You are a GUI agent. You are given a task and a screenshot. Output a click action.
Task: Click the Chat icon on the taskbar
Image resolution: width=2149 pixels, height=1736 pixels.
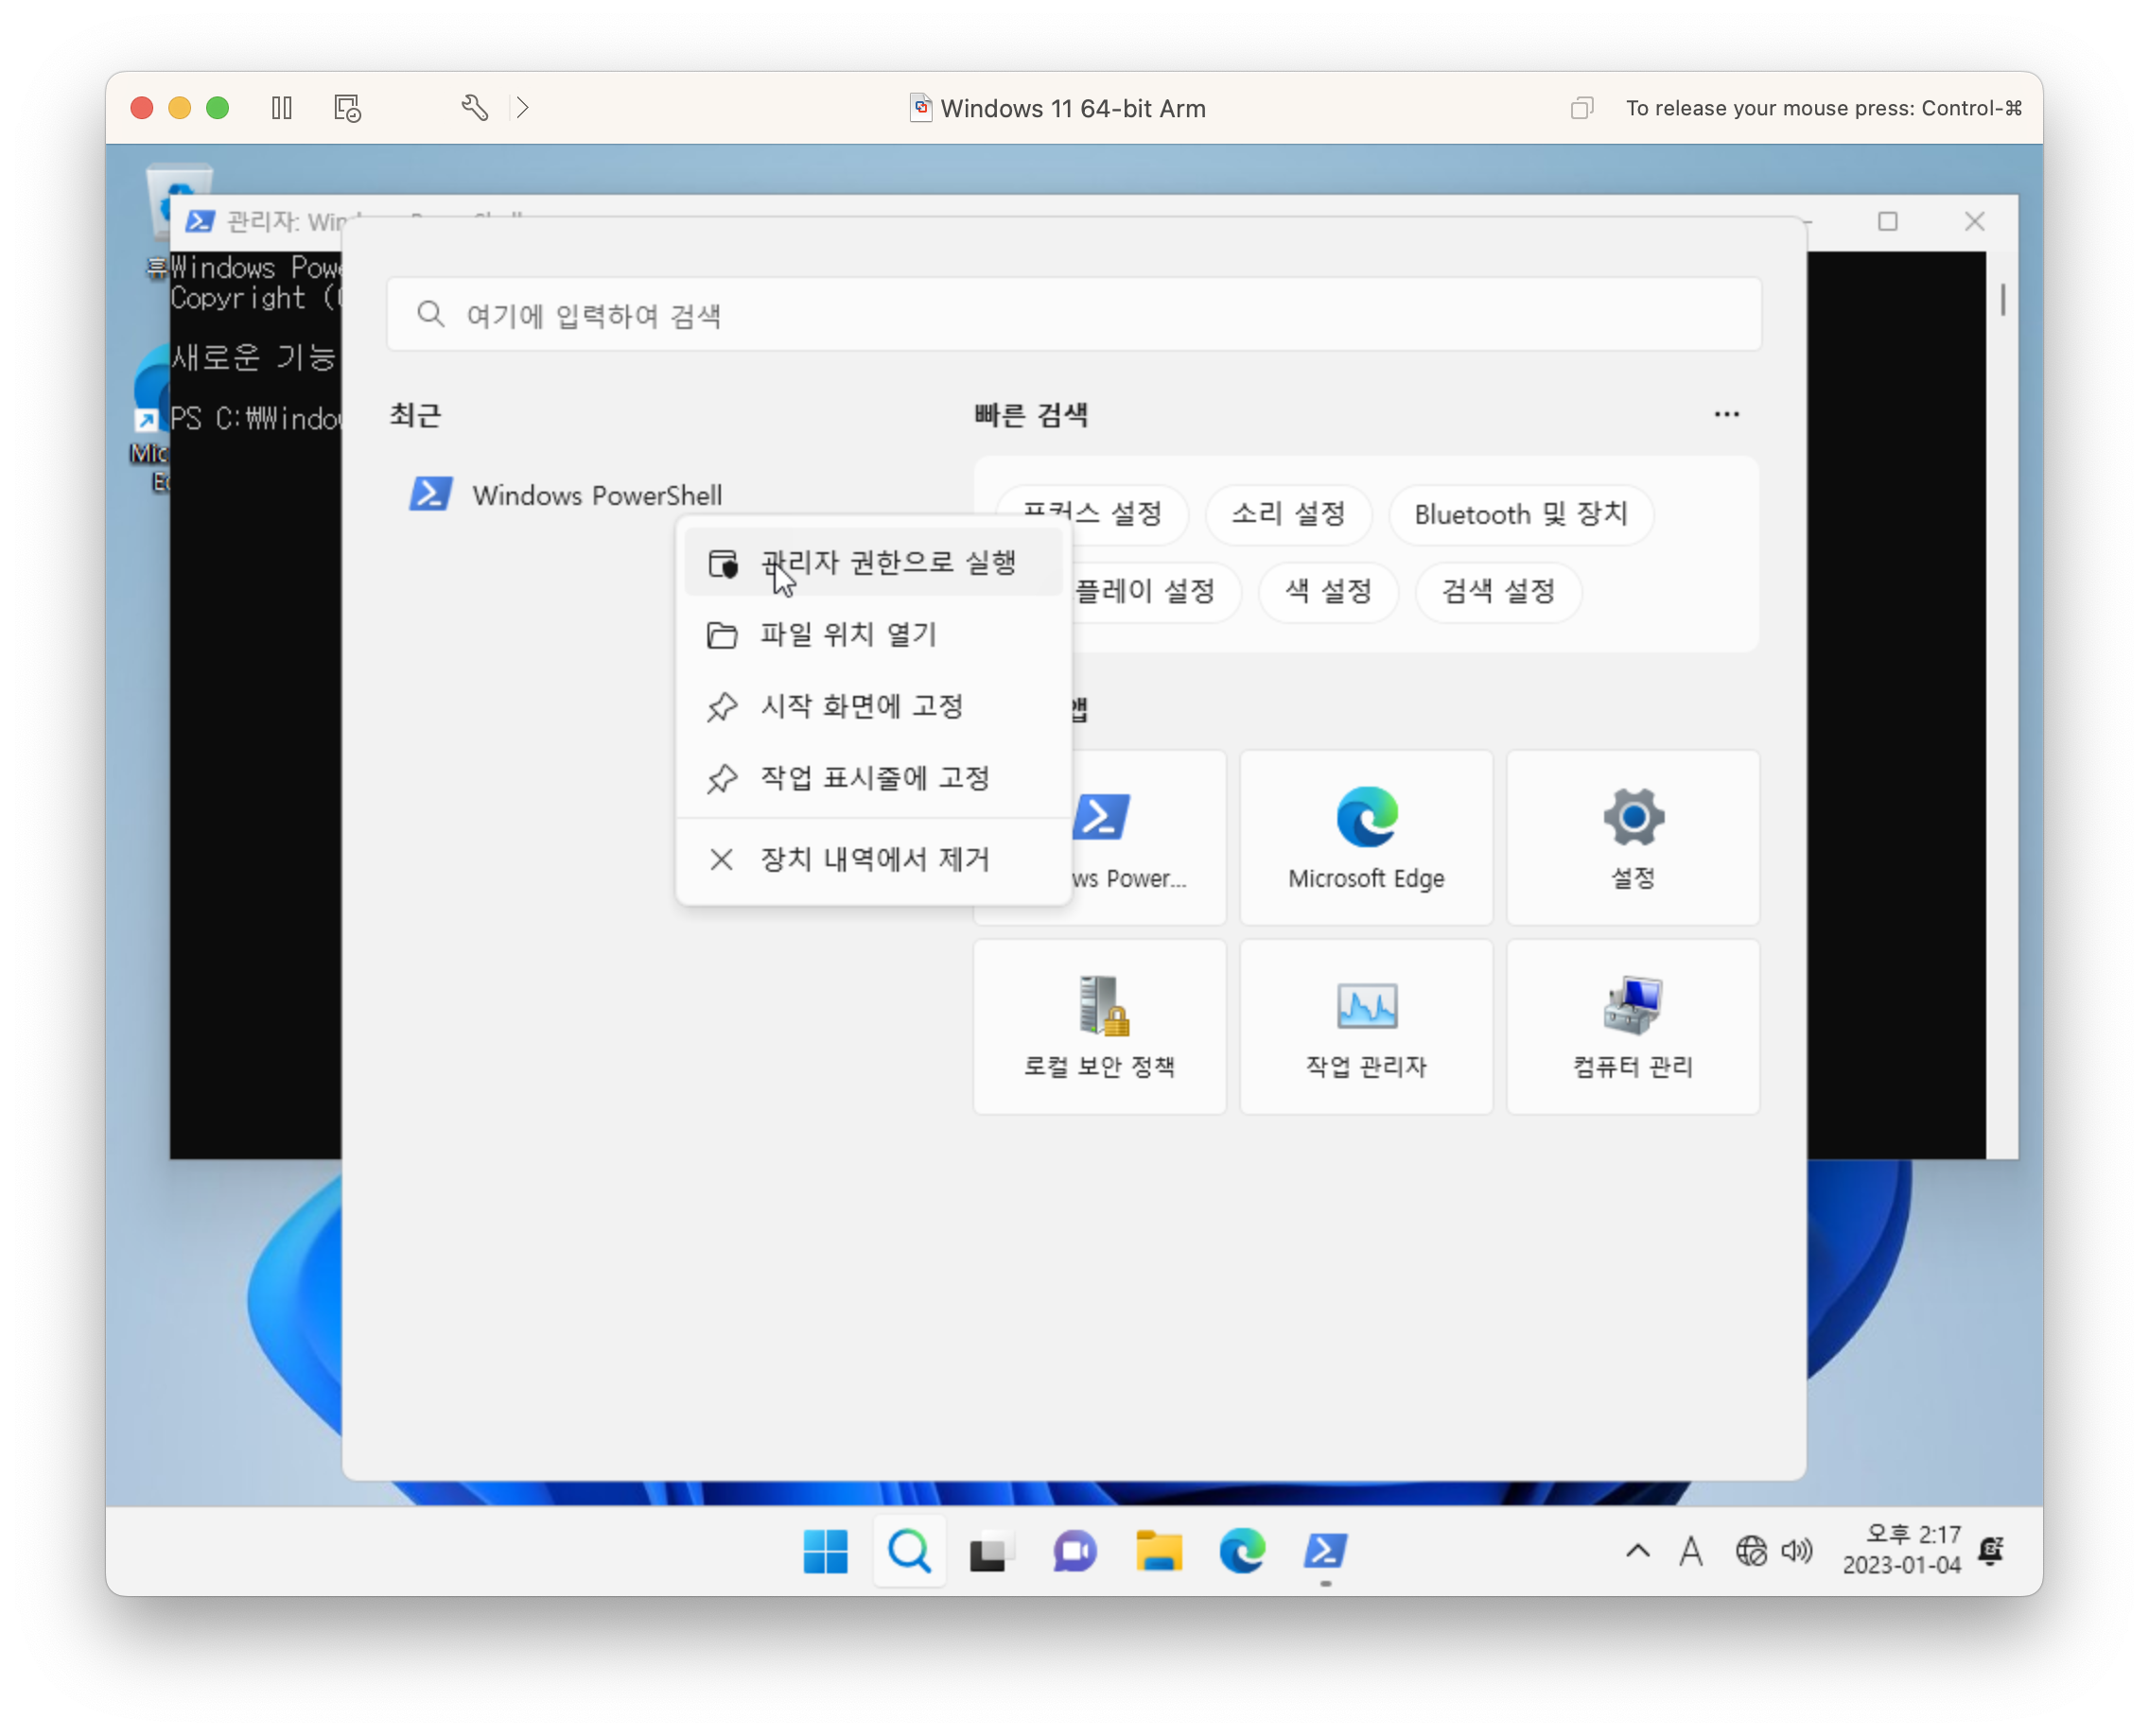click(1074, 1551)
